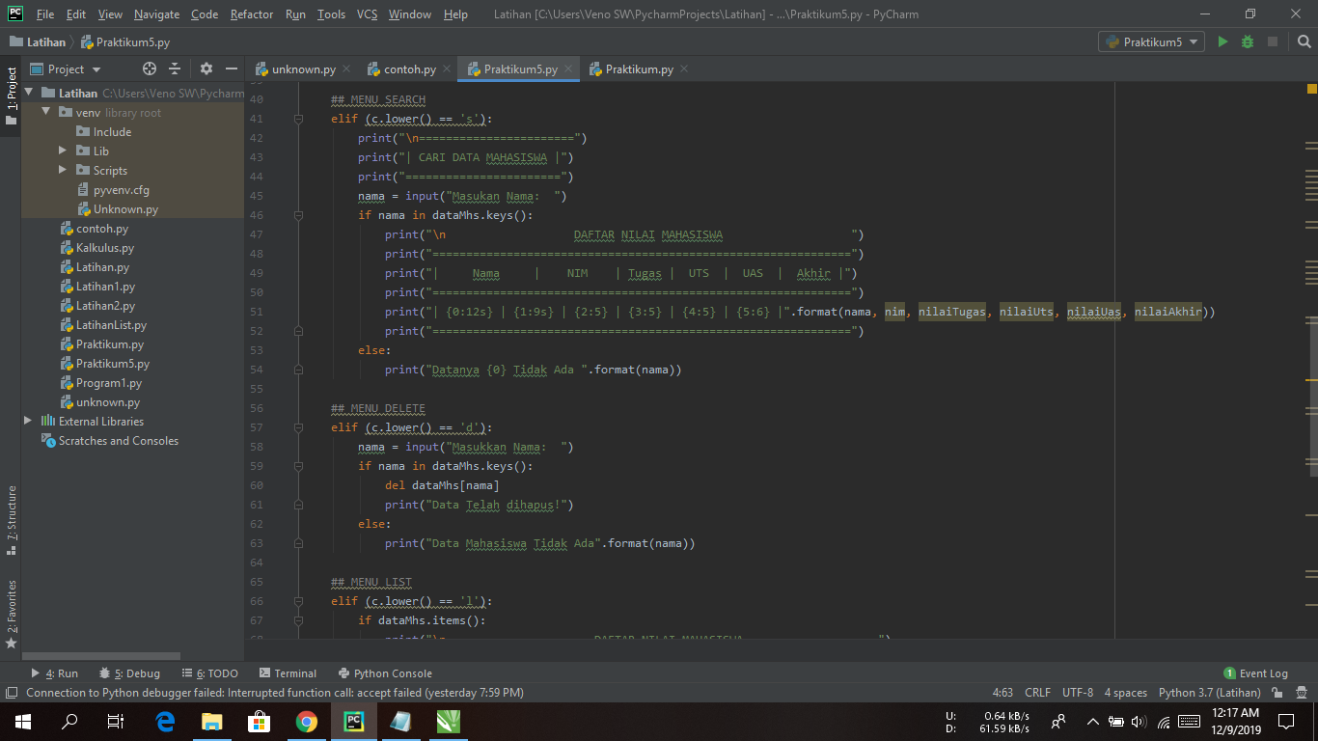Open Project panel settings gear

206,69
